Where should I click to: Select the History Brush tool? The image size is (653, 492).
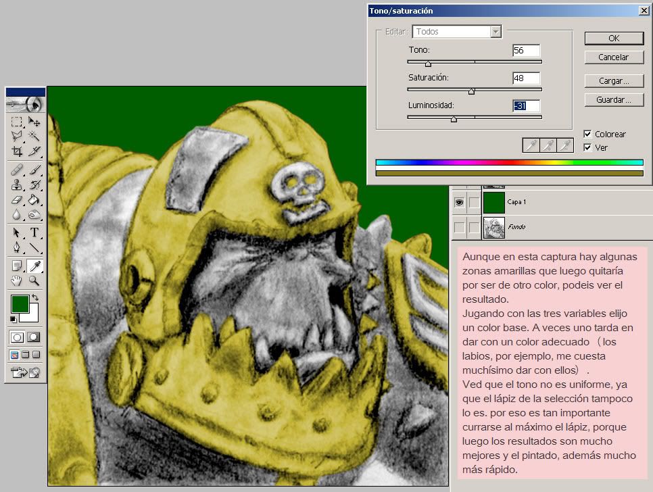coord(34,184)
